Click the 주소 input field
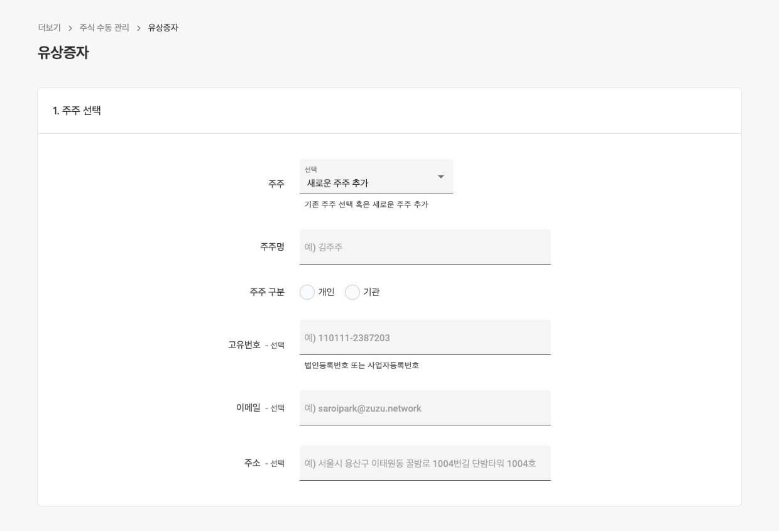 point(425,463)
